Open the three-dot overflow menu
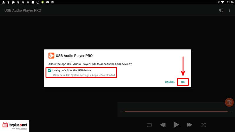235x132 pixels. coord(229,10)
